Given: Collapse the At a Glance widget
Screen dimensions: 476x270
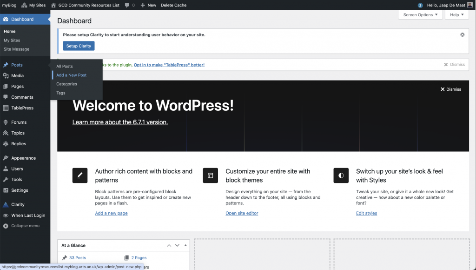Looking at the screenshot, I should (x=185, y=245).
